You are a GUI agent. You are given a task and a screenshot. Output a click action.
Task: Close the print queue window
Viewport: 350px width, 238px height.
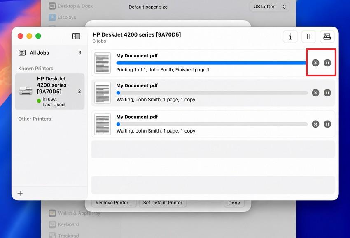pos(20,36)
